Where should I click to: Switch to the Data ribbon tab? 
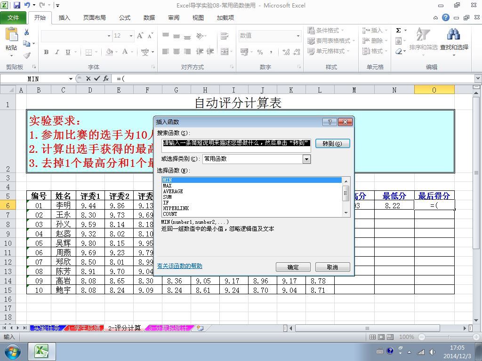click(149, 18)
